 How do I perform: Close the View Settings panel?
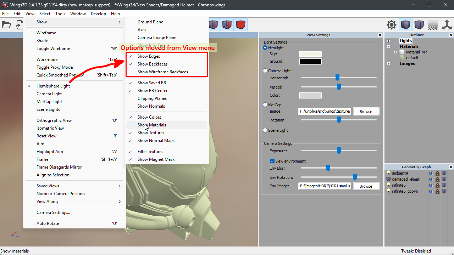[380, 35]
